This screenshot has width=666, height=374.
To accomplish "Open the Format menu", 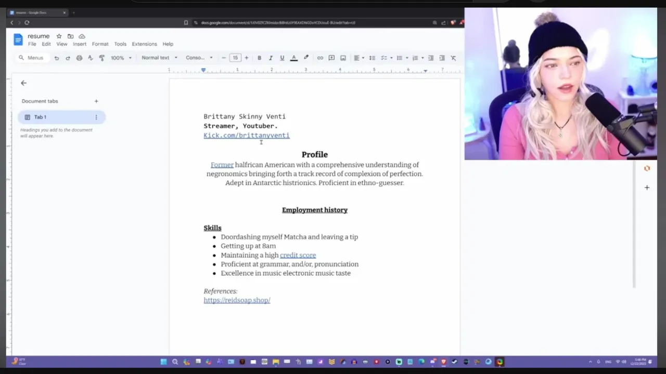I will [100, 44].
